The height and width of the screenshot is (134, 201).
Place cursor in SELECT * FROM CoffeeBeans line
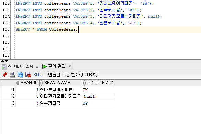[47, 29]
